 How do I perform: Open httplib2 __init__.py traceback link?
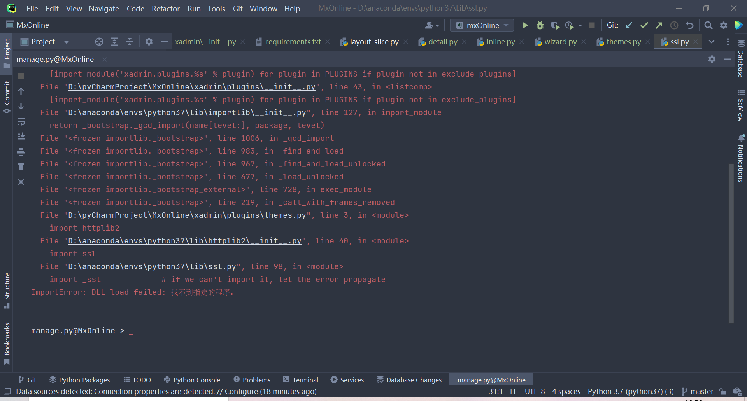[x=185, y=241]
